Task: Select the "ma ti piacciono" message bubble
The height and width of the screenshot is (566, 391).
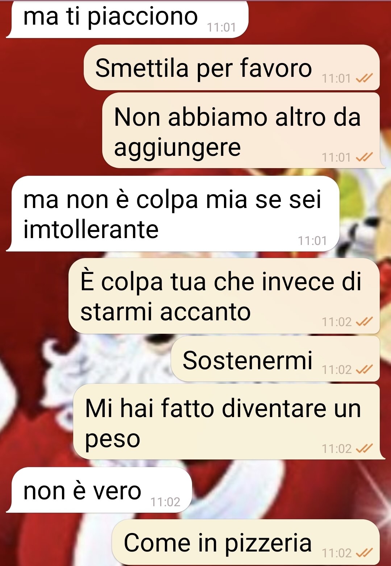Action: tap(127, 19)
